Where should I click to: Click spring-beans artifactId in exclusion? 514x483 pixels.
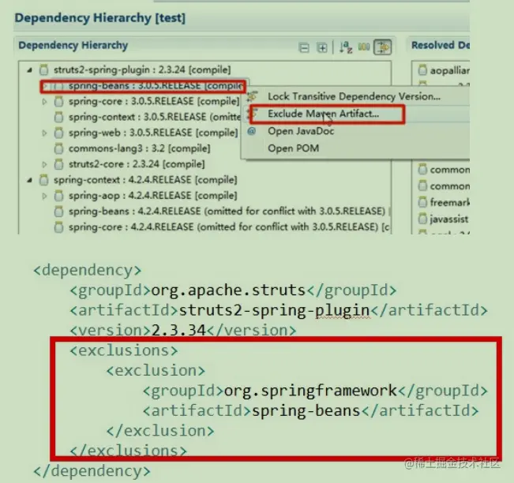[x=306, y=411]
